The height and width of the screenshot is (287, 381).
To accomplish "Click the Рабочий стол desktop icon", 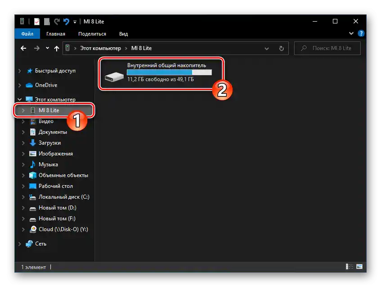I will (32, 186).
